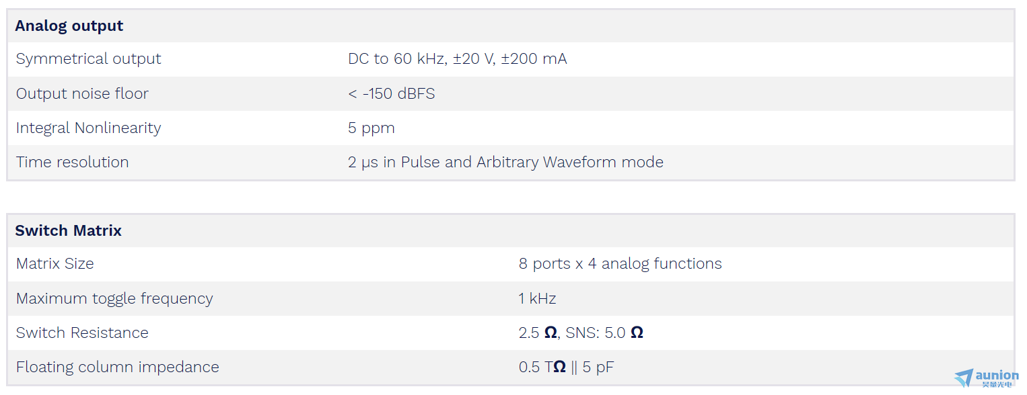Click the aunion paper-plane logo icon
1027x395 pixels.
pyautogui.click(x=963, y=377)
